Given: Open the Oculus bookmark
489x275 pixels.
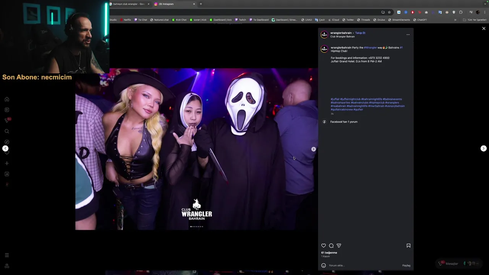Looking at the screenshot, I should (x=379, y=20).
